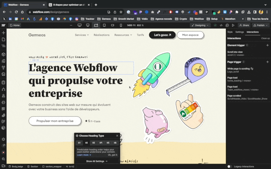This screenshot has height=169, width=271.
Task: Open the Gemeos bookmarks folder
Action: (x=104, y=19)
